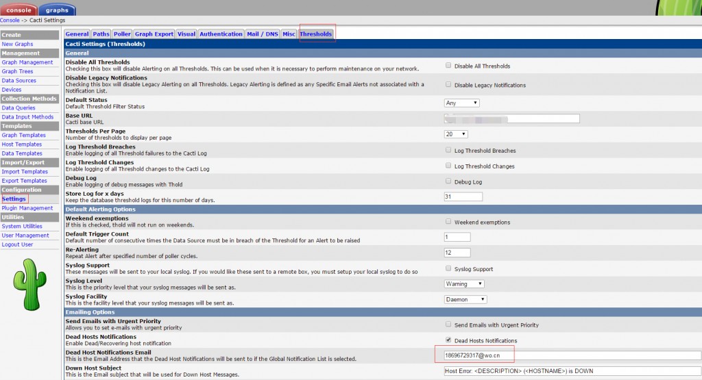
Task: Click the Base URL input field
Action: click(511, 118)
